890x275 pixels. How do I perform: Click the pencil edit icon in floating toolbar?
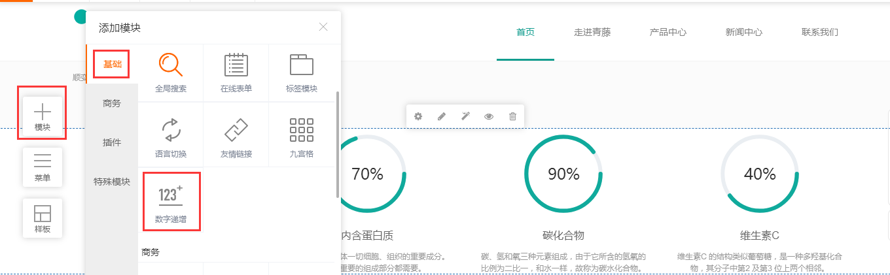[442, 116]
